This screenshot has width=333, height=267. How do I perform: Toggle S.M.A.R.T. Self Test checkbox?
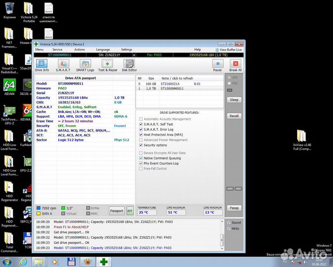coord(141,124)
